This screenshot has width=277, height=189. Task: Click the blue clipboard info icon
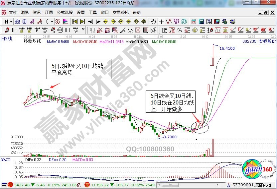coord(25,22)
